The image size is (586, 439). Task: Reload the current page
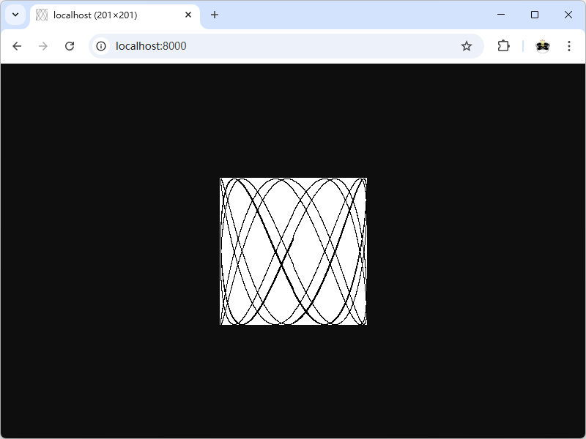tap(70, 46)
